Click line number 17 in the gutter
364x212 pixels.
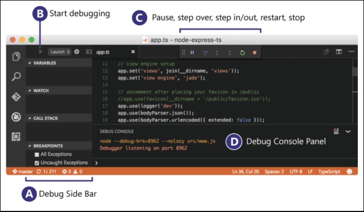[105, 106]
